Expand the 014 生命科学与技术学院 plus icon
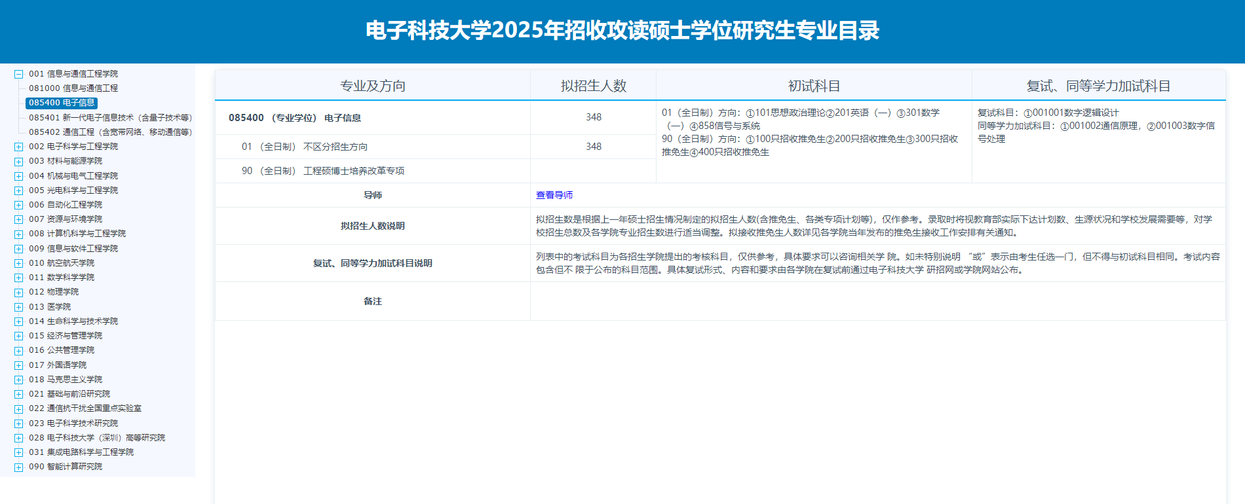Image resolution: width=1245 pixels, height=504 pixels. click(x=19, y=322)
